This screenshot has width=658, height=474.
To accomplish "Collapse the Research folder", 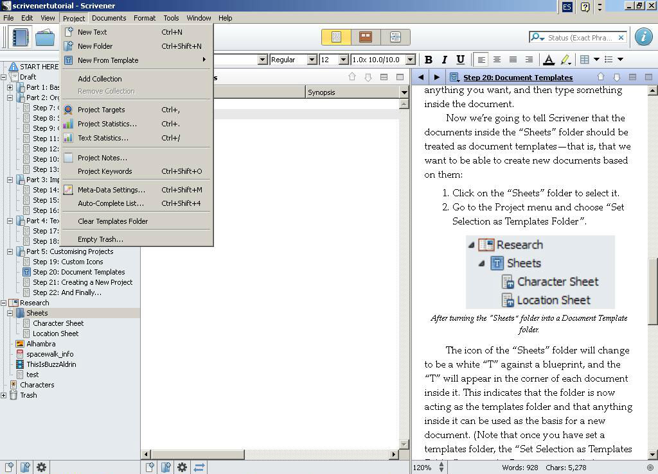I will (x=4, y=303).
